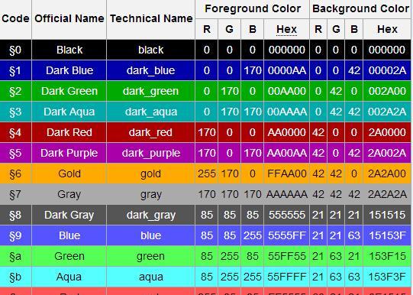Image resolution: width=413 pixels, height=295 pixels.
Task: Select the §a code cell
Action: click(15, 256)
